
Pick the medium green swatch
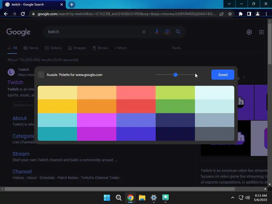tap(175, 106)
